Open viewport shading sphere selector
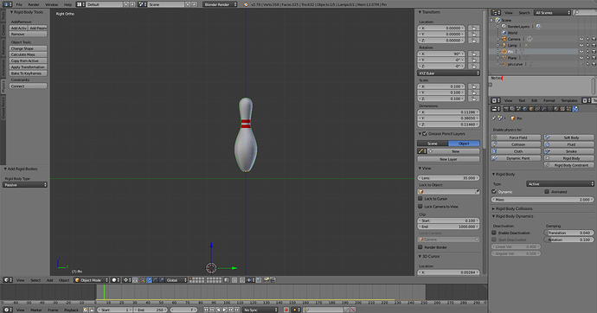The width and height of the screenshot is (597, 313). tap(116, 280)
